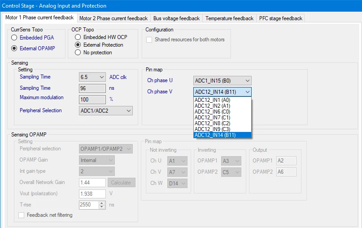Open Peripheral Selection ADC1/ADC2 dropdown
The width and height of the screenshot is (362, 228).
[106, 111]
